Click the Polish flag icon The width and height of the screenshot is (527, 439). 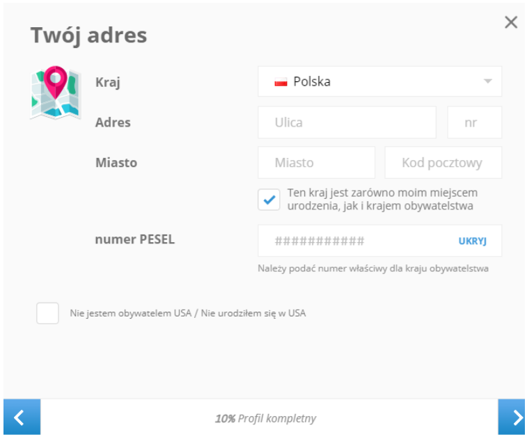point(281,82)
